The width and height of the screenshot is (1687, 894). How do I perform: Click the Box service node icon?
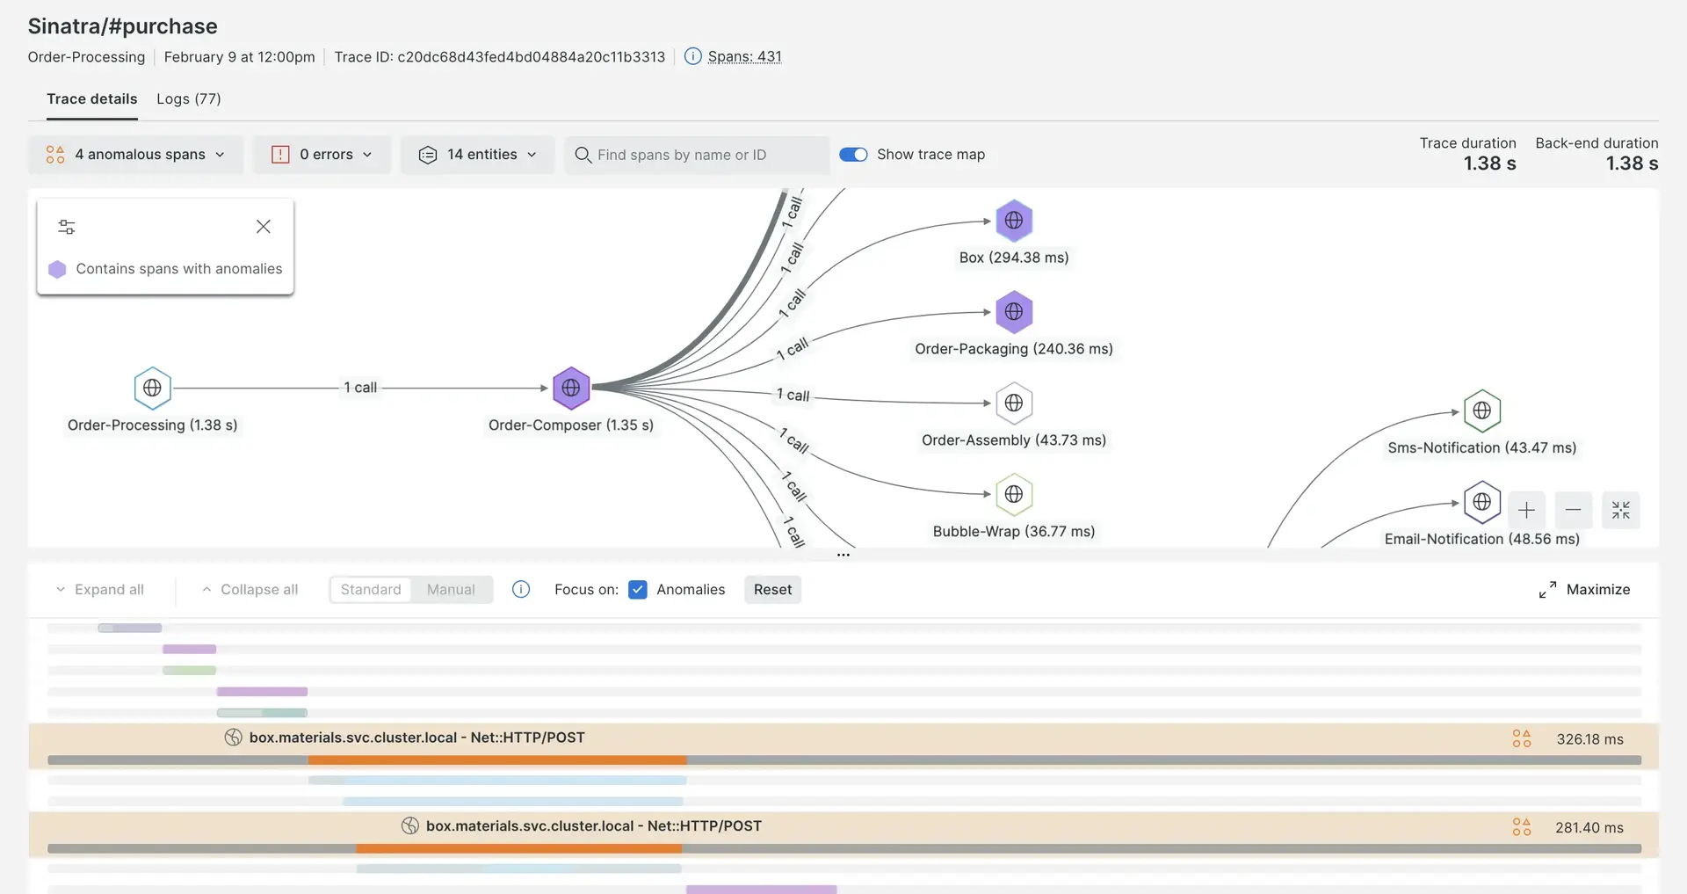click(1013, 221)
